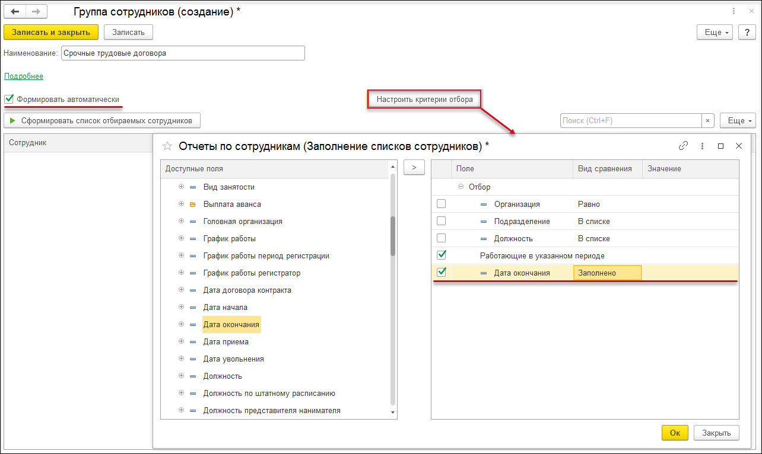Click field icon beside Организация in filter

pyautogui.click(x=484, y=204)
